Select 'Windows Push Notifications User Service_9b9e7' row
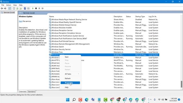Screen dimensions: 183x103 [x=104, y=38]
